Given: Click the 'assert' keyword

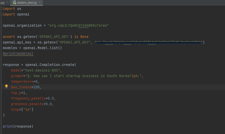Looking at the screenshot, I should click(x=9, y=37).
